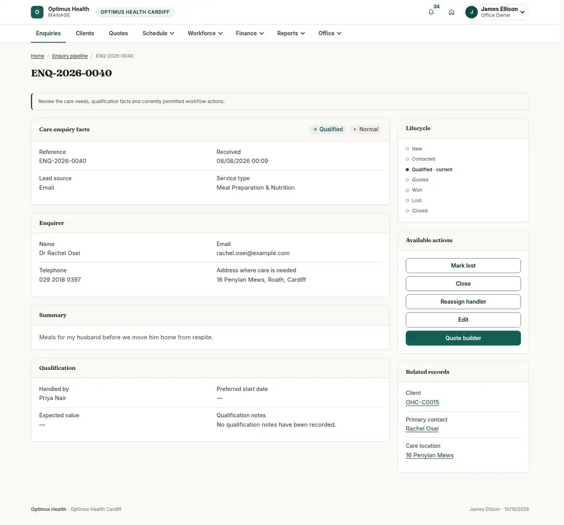Click Meal Preparation & Nutrition service type
The height and width of the screenshot is (525, 564).
pos(256,188)
